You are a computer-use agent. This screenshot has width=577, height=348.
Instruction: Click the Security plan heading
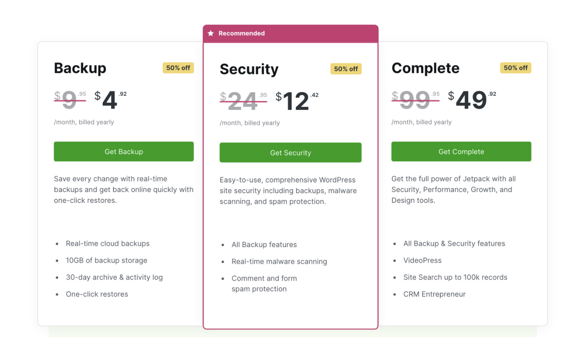(x=249, y=69)
